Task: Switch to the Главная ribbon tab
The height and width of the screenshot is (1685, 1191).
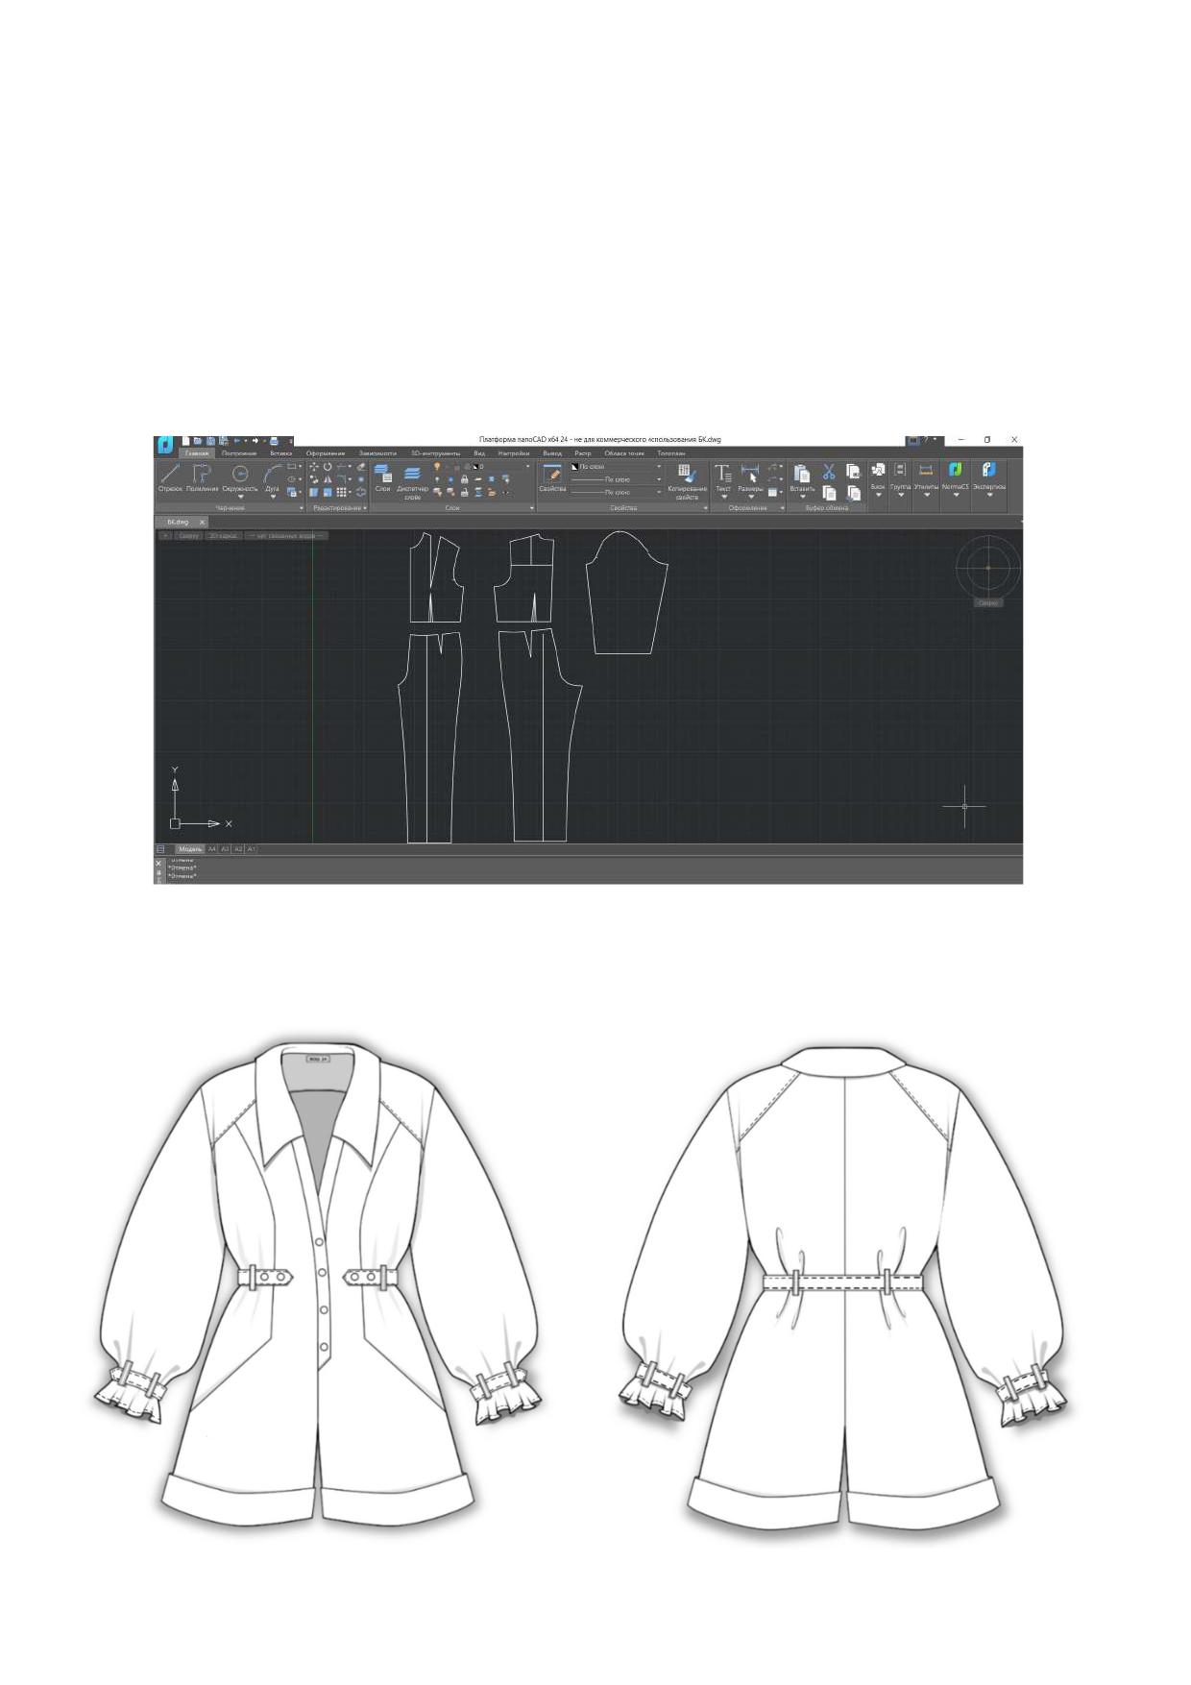Action: point(197,453)
